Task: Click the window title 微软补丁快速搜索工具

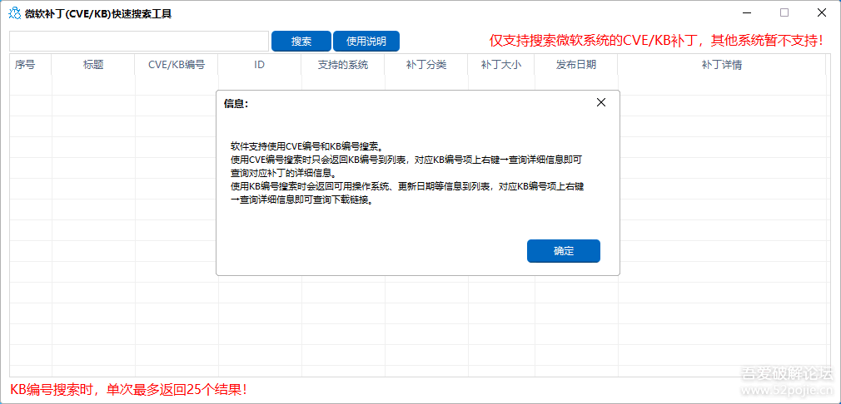Action: click(99, 14)
